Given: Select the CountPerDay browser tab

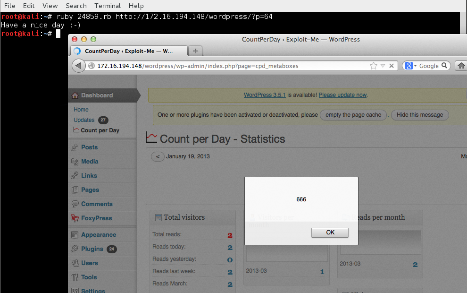Looking at the screenshot, I should tap(129, 51).
